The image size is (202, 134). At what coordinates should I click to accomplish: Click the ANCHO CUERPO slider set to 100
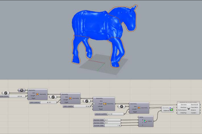click(109, 114)
